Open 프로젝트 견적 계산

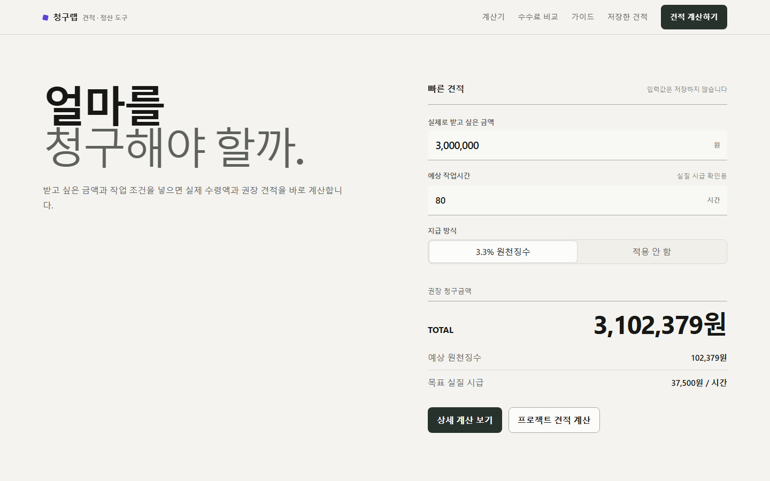point(554,420)
